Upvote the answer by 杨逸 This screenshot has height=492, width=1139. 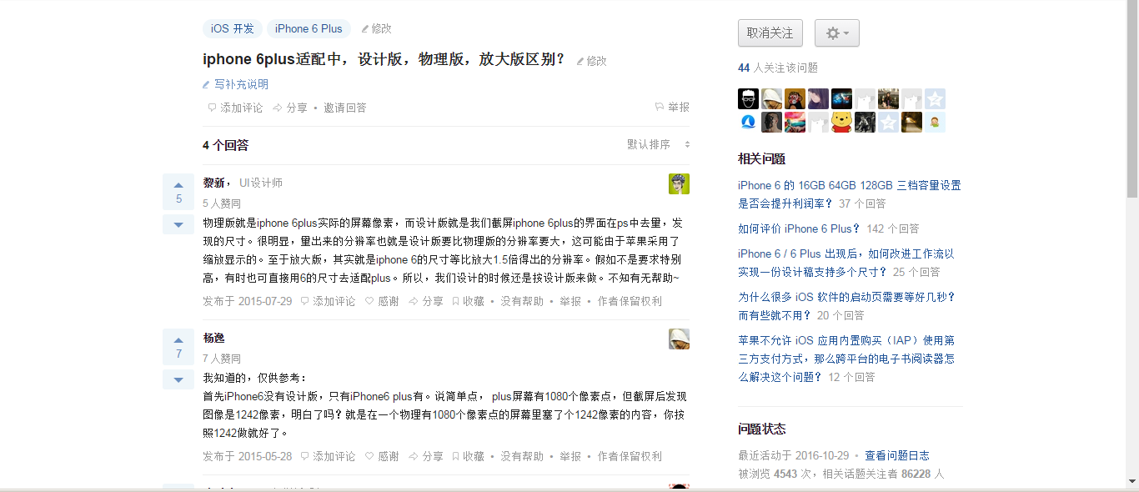178,347
